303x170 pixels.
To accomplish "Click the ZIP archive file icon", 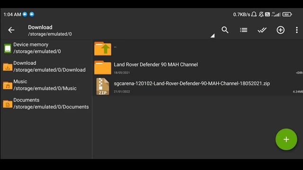I will click(103, 86).
